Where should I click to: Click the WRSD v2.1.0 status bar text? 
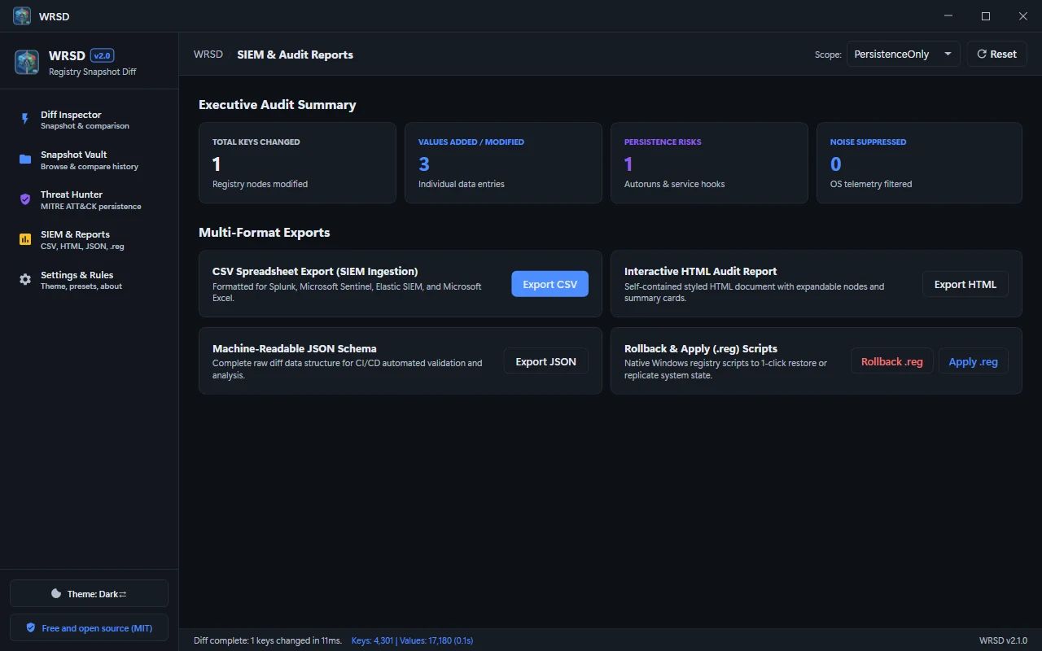[1003, 640]
